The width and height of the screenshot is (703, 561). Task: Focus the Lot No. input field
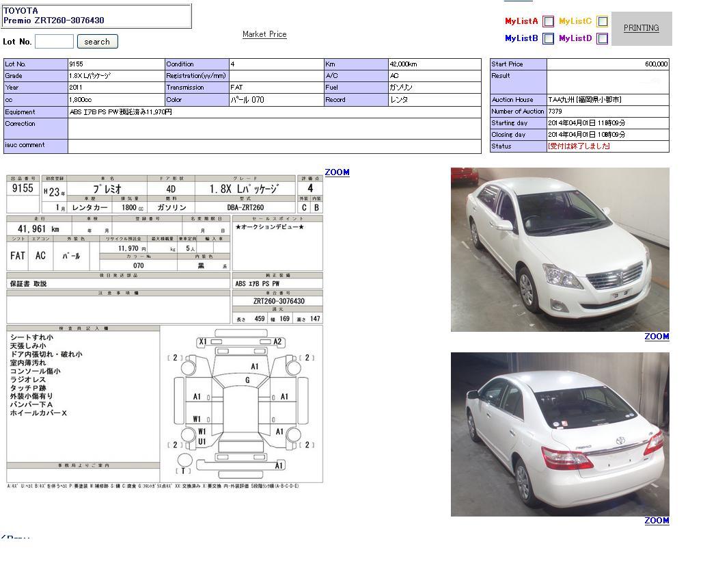click(54, 42)
